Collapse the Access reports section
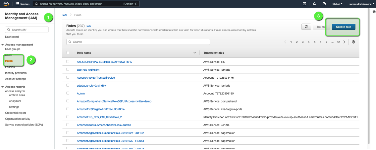The height and width of the screenshot is (150, 376). point(3,87)
